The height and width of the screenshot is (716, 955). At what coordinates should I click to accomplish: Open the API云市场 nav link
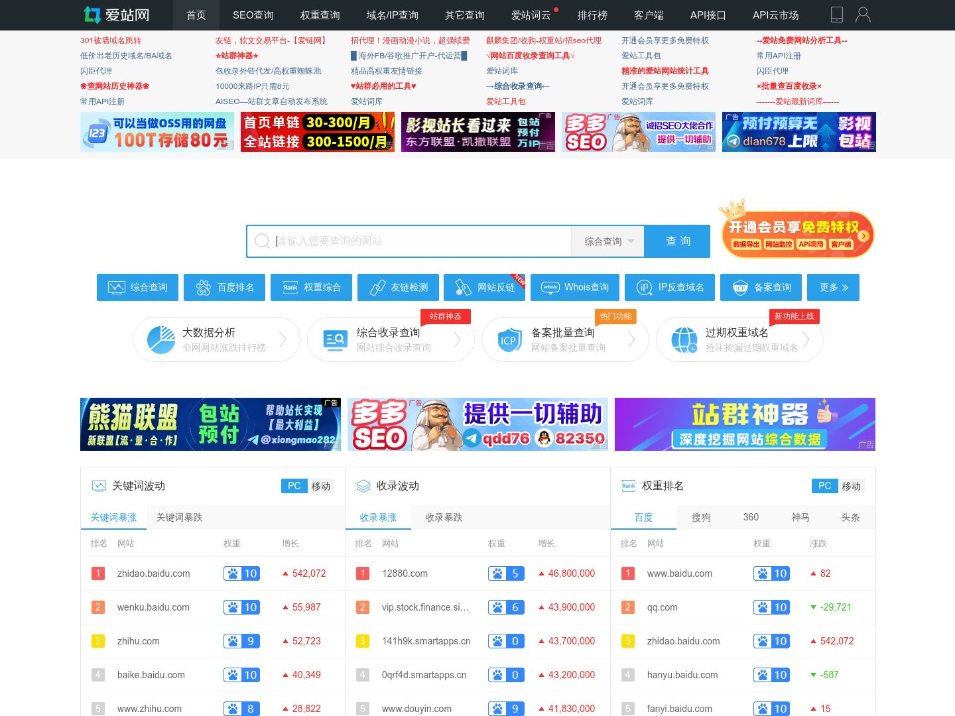pos(776,15)
